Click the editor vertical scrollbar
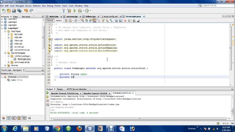The height and width of the screenshot is (132, 235). click(x=231, y=48)
